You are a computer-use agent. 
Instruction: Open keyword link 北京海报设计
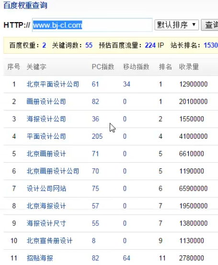[46, 206]
